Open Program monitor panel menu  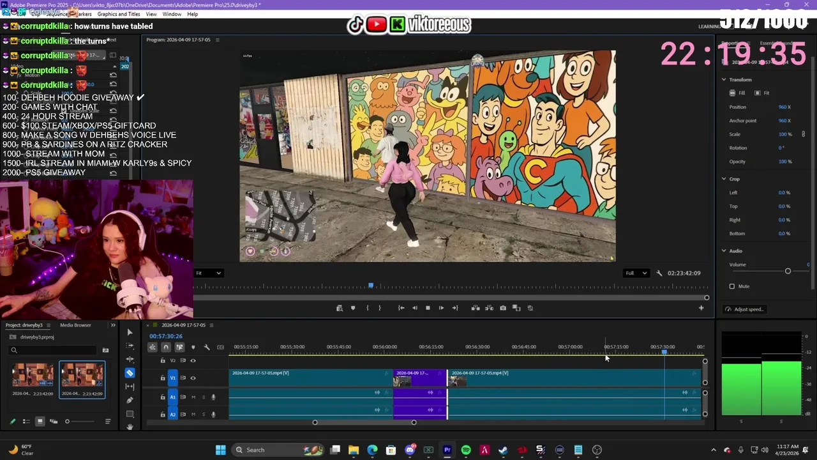[x=217, y=40]
